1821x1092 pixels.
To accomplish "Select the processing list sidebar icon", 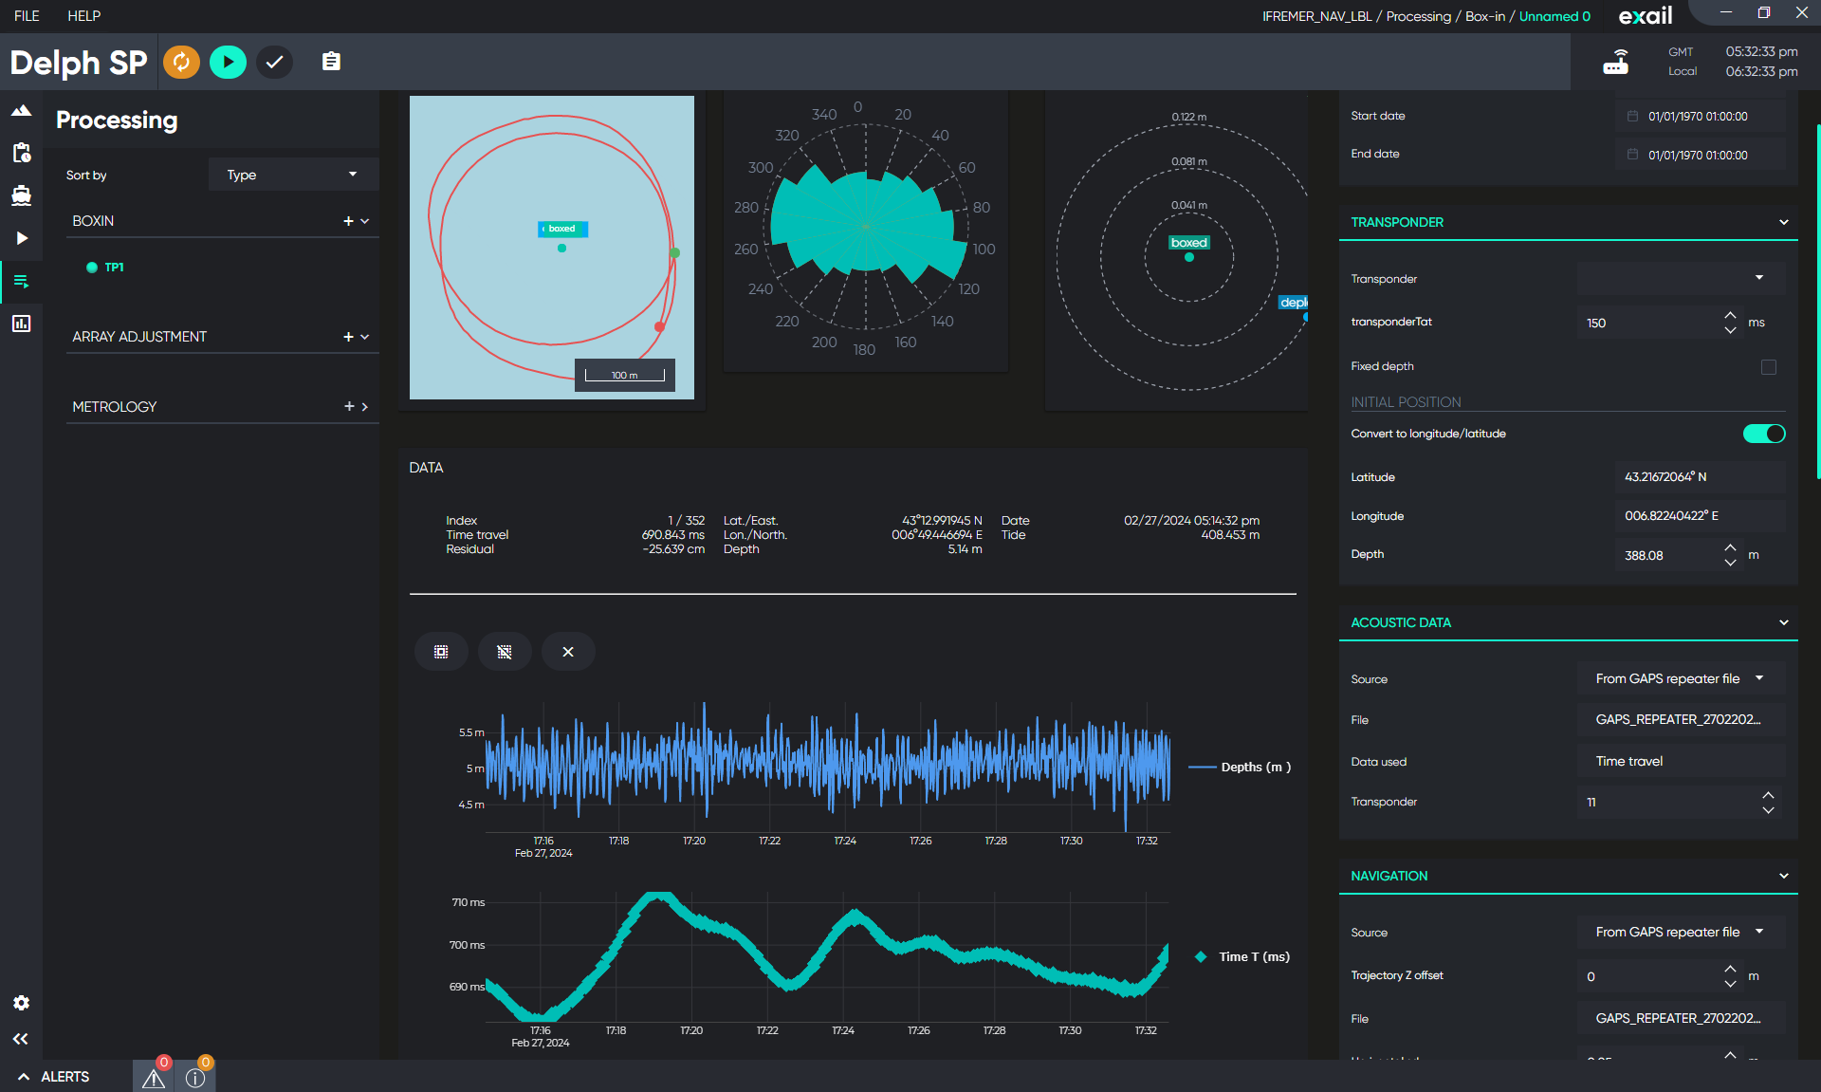I will pyautogui.click(x=21, y=281).
